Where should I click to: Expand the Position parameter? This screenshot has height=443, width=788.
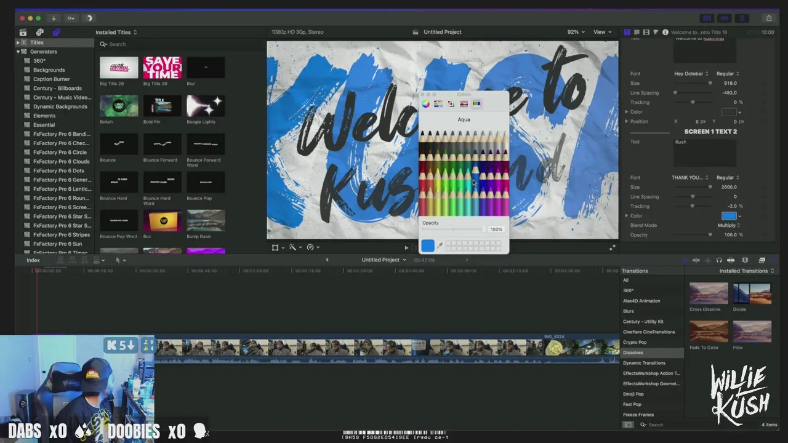(627, 121)
